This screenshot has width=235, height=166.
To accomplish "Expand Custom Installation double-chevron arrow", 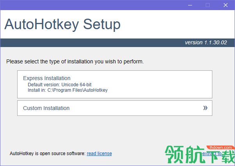I will tap(205, 108).
